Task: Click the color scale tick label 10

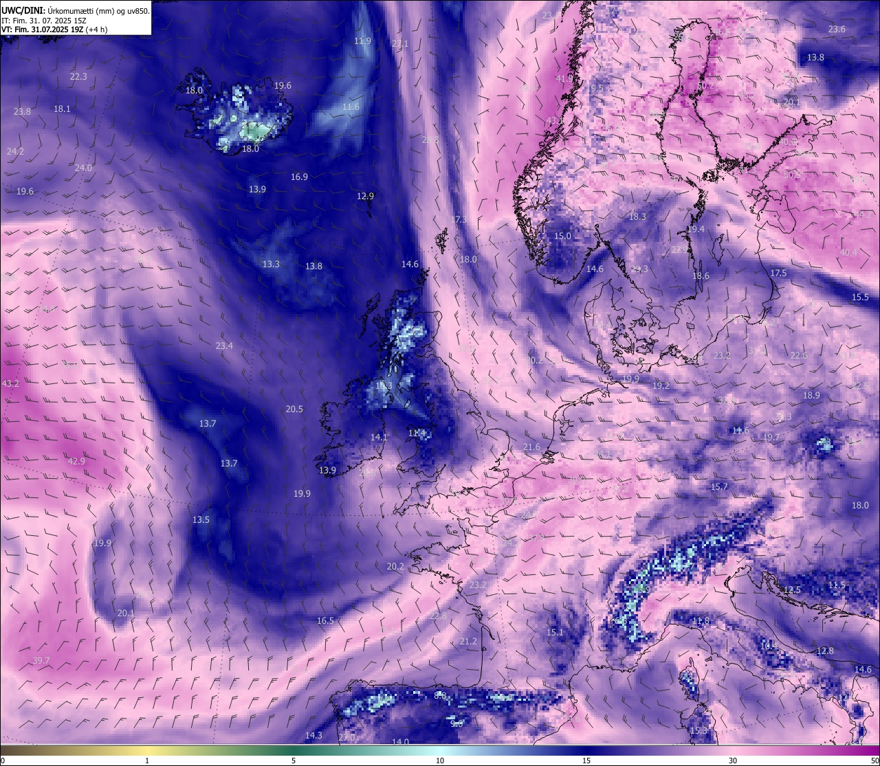Action: [440, 761]
